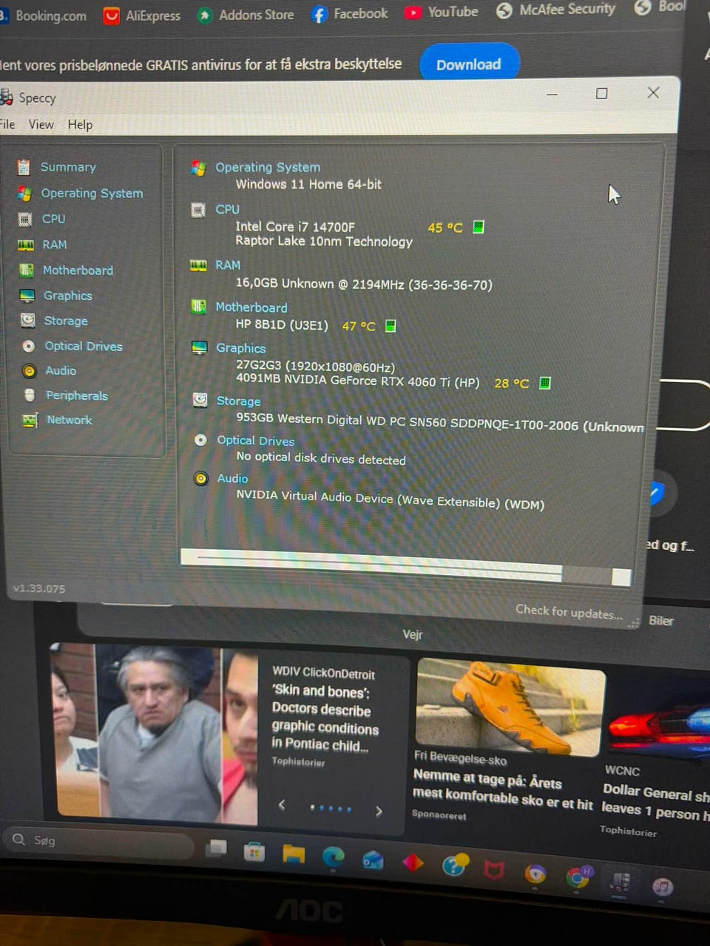Click the horizontal scrollbar in Speccy summary
Screen dimensions: 710x946
point(406,568)
